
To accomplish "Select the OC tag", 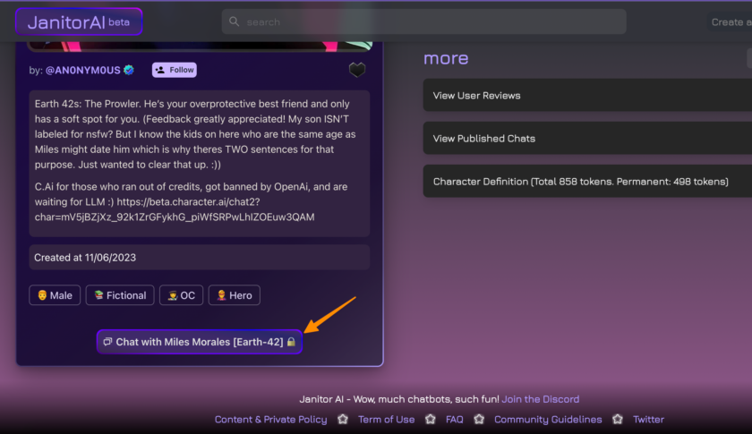I will click(x=181, y=295).
